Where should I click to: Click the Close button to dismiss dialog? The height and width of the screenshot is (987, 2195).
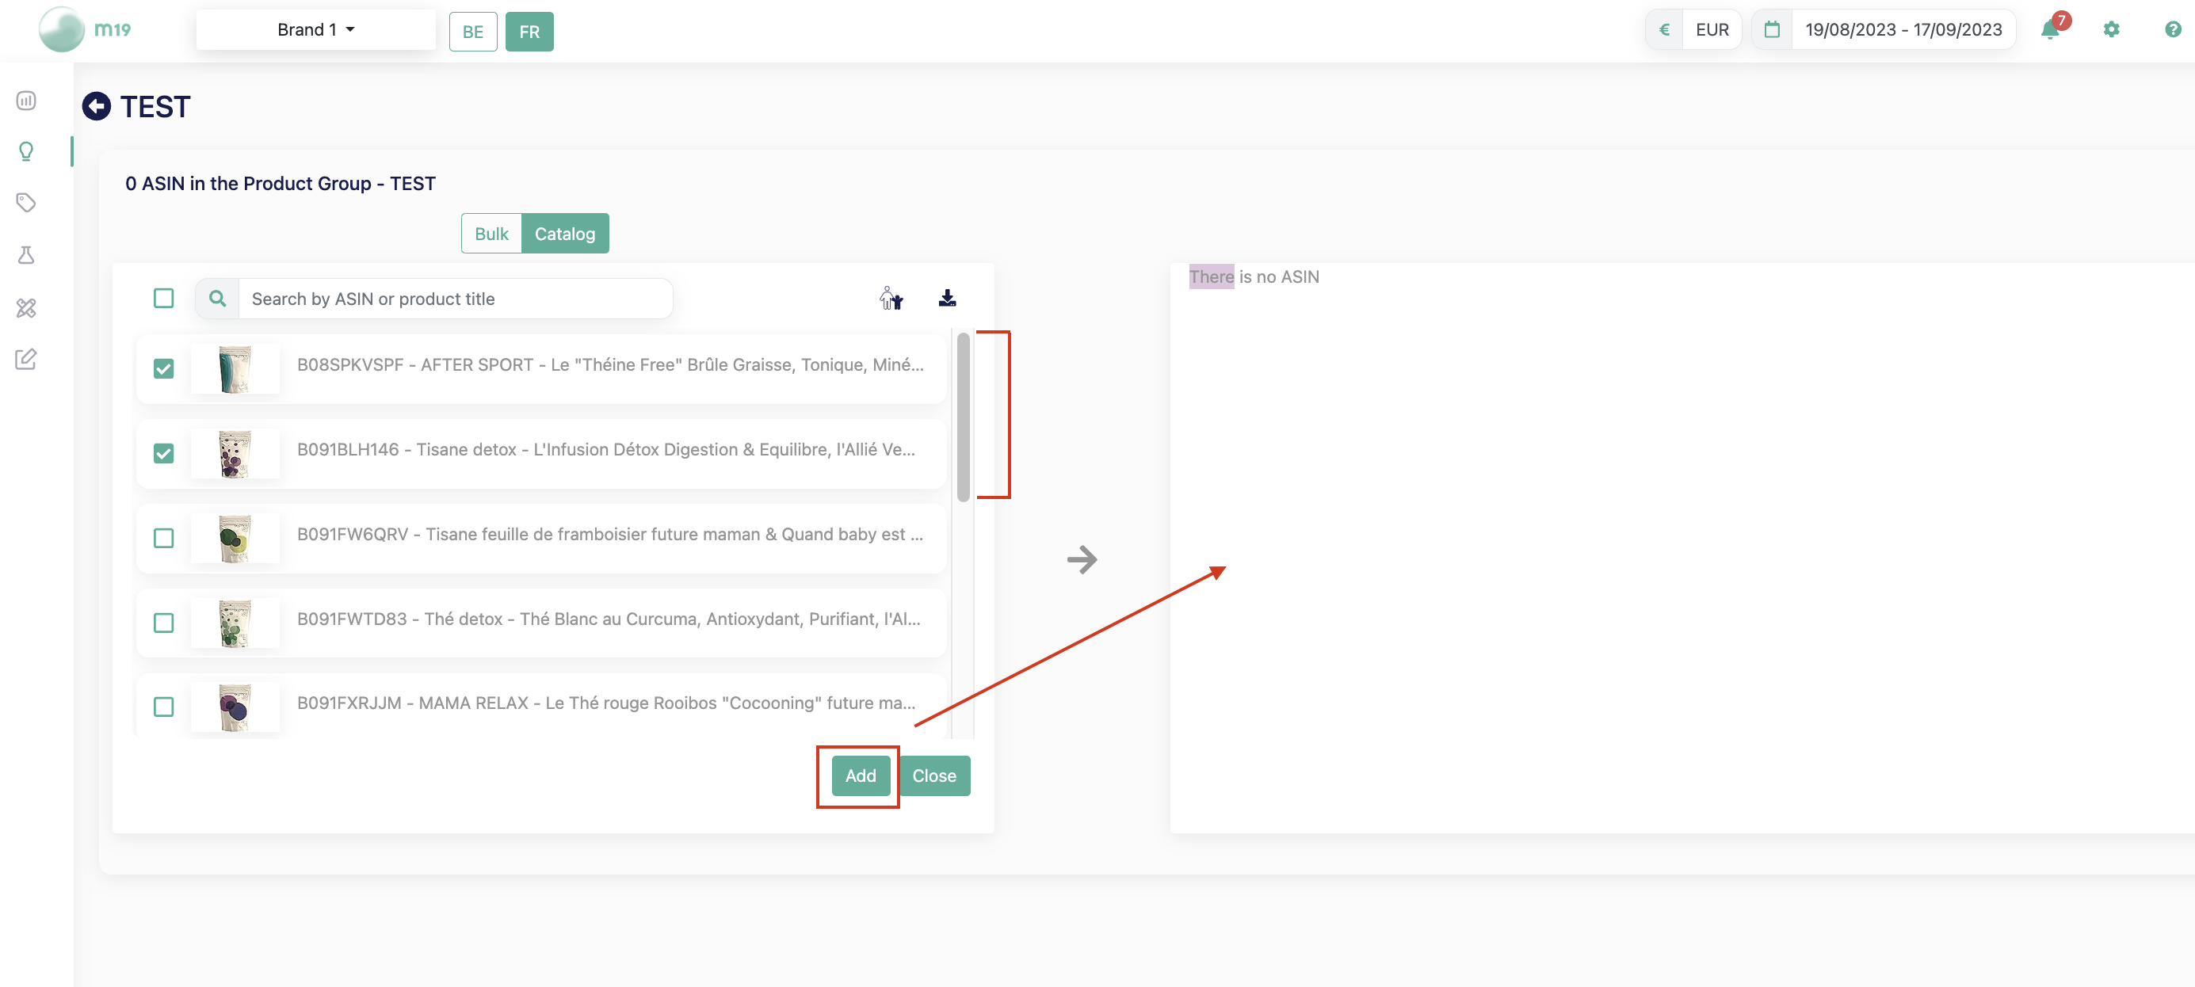[933, 775]
